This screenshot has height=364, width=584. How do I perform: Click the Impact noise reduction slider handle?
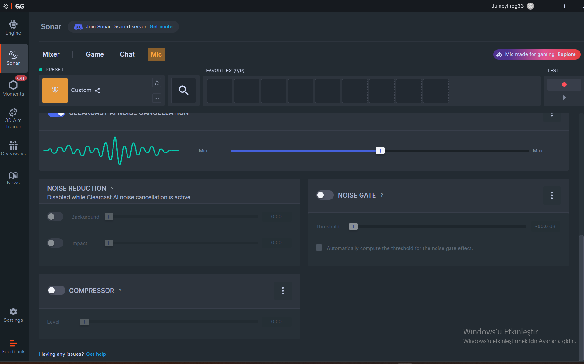109,243
